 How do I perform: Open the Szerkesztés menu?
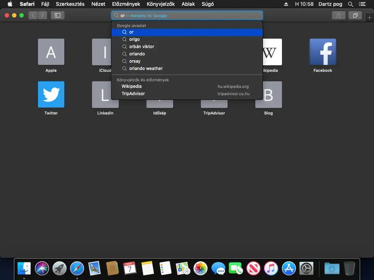tap(70, 4)
